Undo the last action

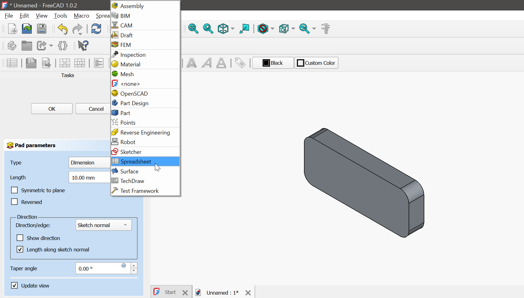tap(63, 29)
